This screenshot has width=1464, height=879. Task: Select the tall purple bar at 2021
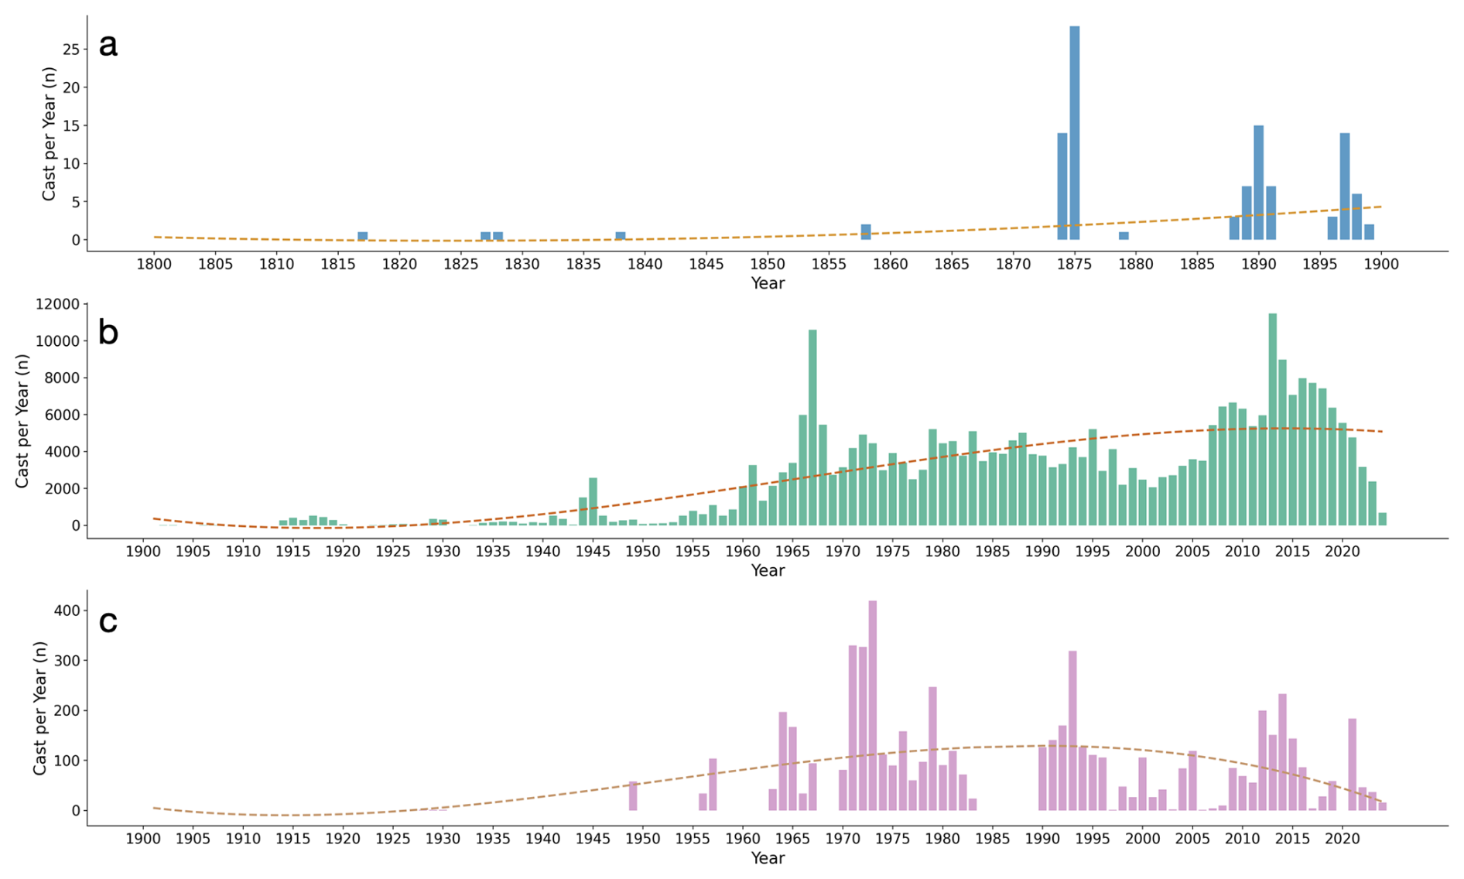[x=1353, y=764]
